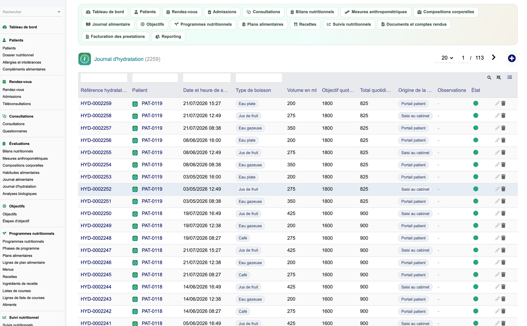Open patient link PAT-0119 in row HYD-0002253
Image resolution: width=527 pixels, height=326 pixels.
coord(152,177)
